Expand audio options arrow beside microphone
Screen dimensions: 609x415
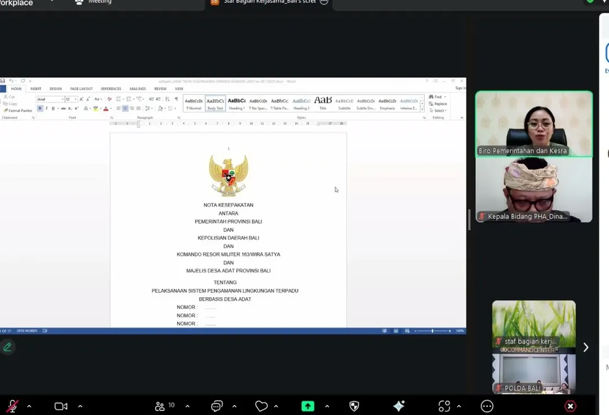pos(29,406)
